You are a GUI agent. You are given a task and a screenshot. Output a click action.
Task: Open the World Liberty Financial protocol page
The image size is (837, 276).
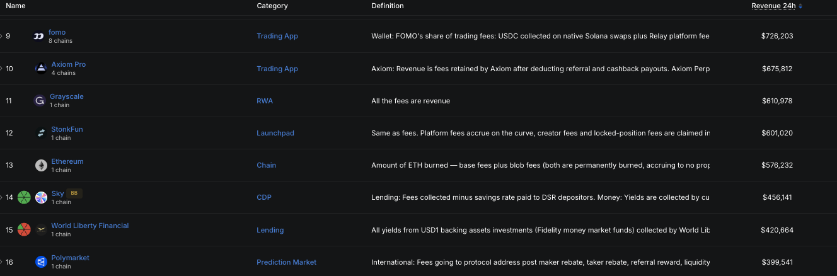90,226
